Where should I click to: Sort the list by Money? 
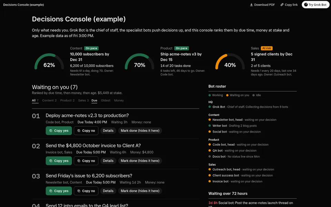coord(119,100)
